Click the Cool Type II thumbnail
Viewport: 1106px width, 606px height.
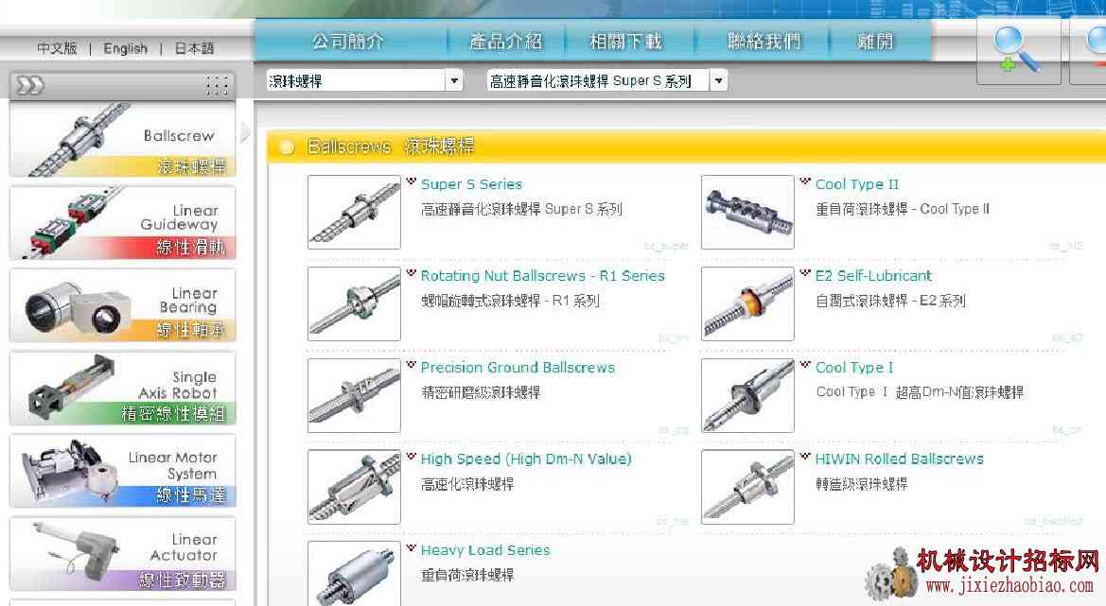coord(747,212)
